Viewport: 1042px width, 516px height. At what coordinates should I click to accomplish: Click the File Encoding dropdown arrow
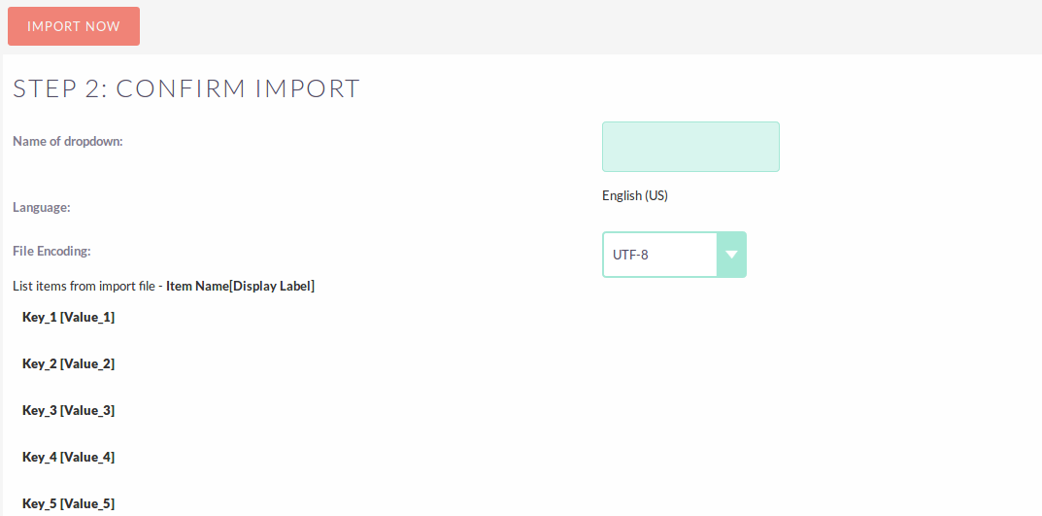point(731,255)
